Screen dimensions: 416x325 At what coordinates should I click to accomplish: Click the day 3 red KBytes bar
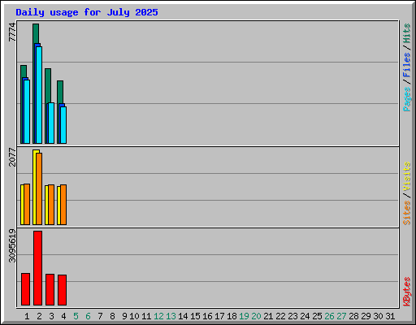pyautogui.click(x=50, y=290)
